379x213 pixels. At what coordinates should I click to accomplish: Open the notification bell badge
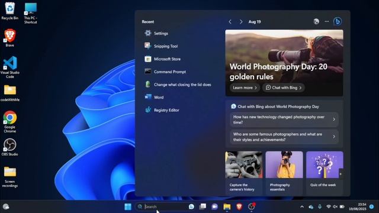(x=371, y=206)
